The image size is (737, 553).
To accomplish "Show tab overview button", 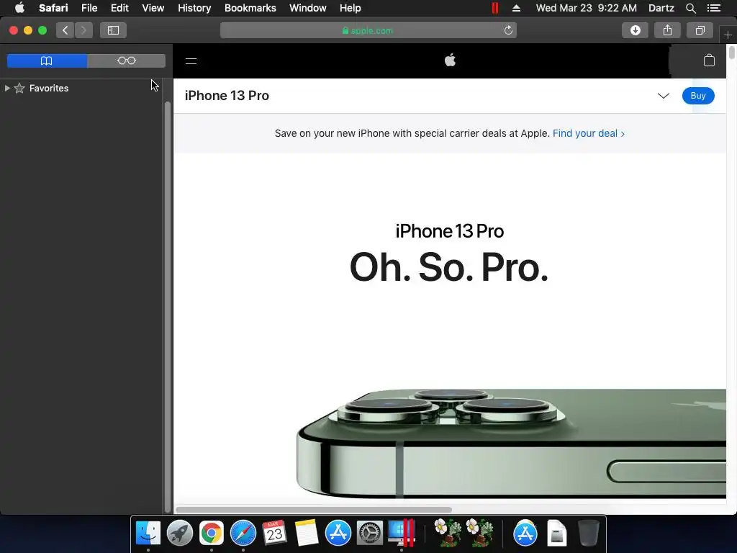I will tap(700, 30).
